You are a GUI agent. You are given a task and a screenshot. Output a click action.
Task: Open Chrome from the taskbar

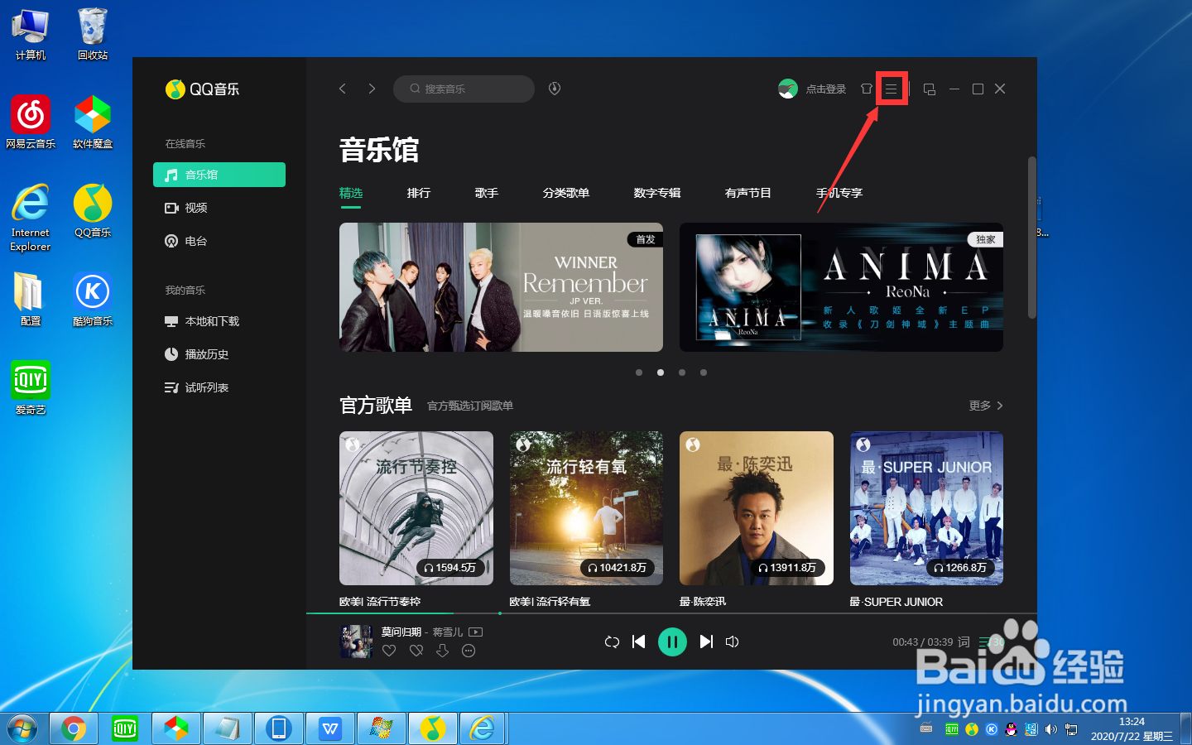pos(74,728)
